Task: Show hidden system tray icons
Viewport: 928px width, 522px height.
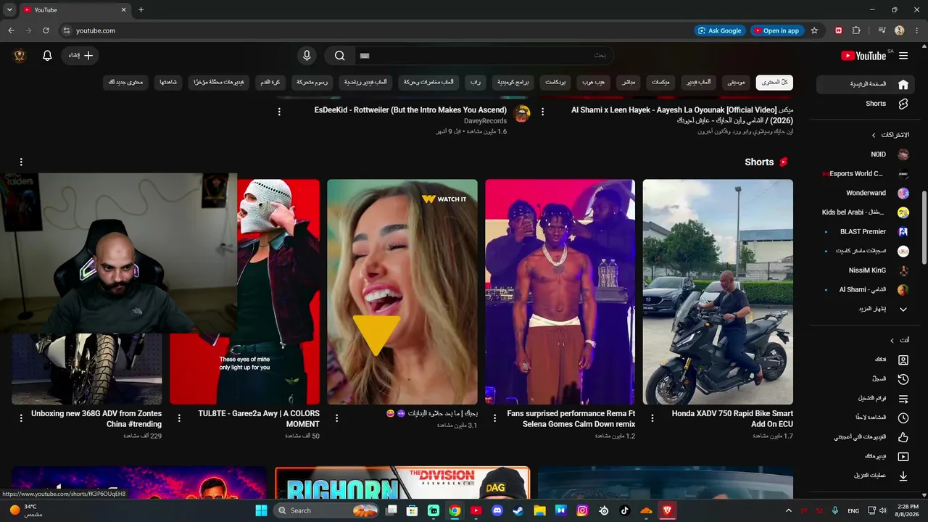Action: (788, 510)
